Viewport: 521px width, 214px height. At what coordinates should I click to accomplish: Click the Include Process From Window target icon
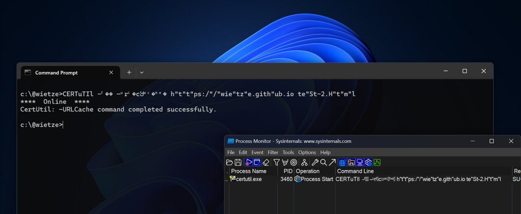point(293,162)
